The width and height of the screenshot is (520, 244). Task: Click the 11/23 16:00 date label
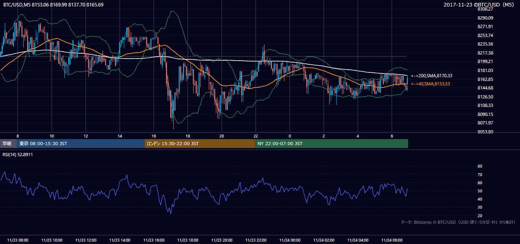click(x=154, y=240)
